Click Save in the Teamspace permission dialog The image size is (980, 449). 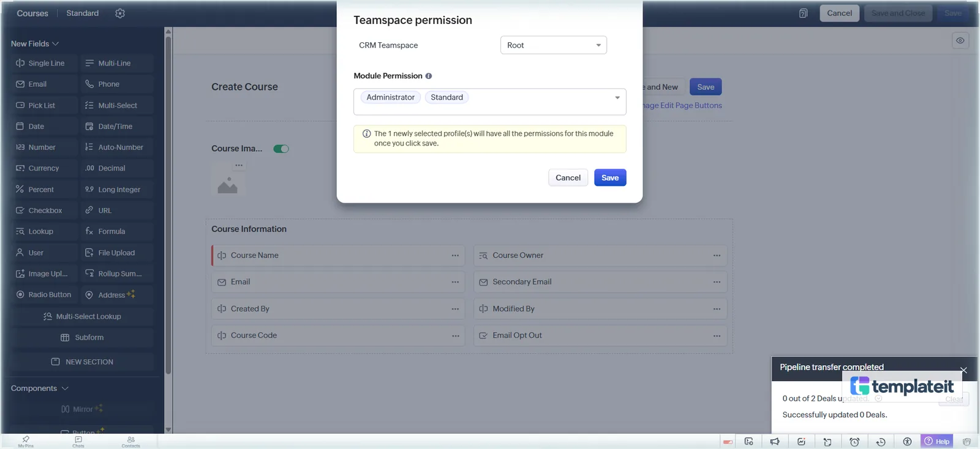tap(610, 177)
